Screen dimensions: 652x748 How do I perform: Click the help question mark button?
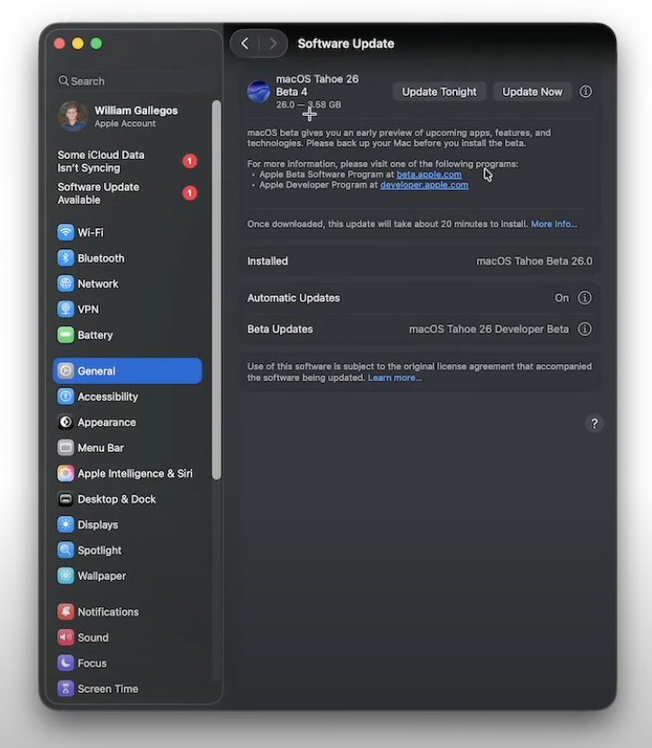tap(594, 424)
